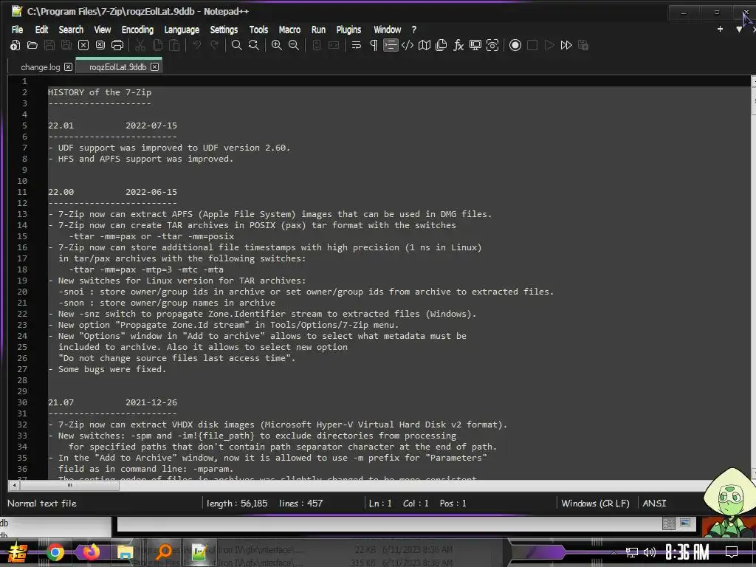Open the Macro menu
Viewport: 756px width, 567px height.
[x=289, y=30]
